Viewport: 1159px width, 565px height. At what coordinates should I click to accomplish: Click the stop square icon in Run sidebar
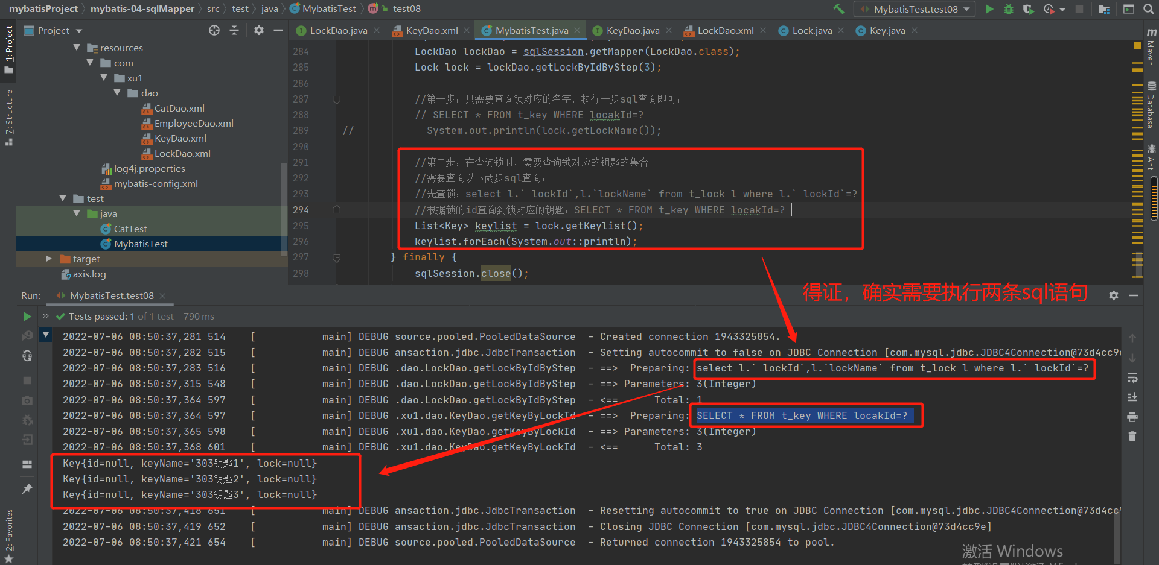point(27,380)
